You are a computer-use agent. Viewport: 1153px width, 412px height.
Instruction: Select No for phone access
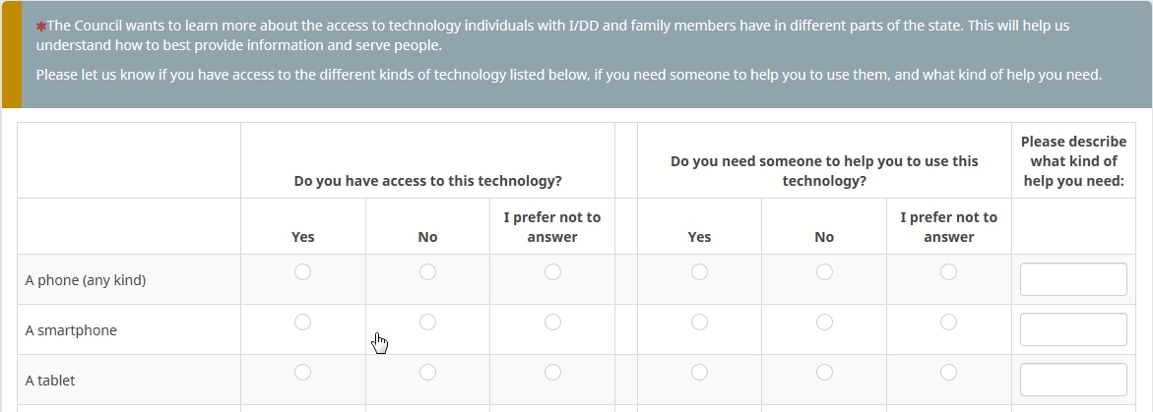[427, 271]
